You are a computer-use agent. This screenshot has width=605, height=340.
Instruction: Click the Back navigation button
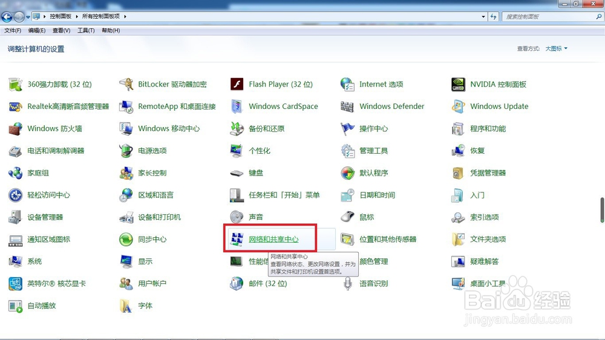point(7,16)
